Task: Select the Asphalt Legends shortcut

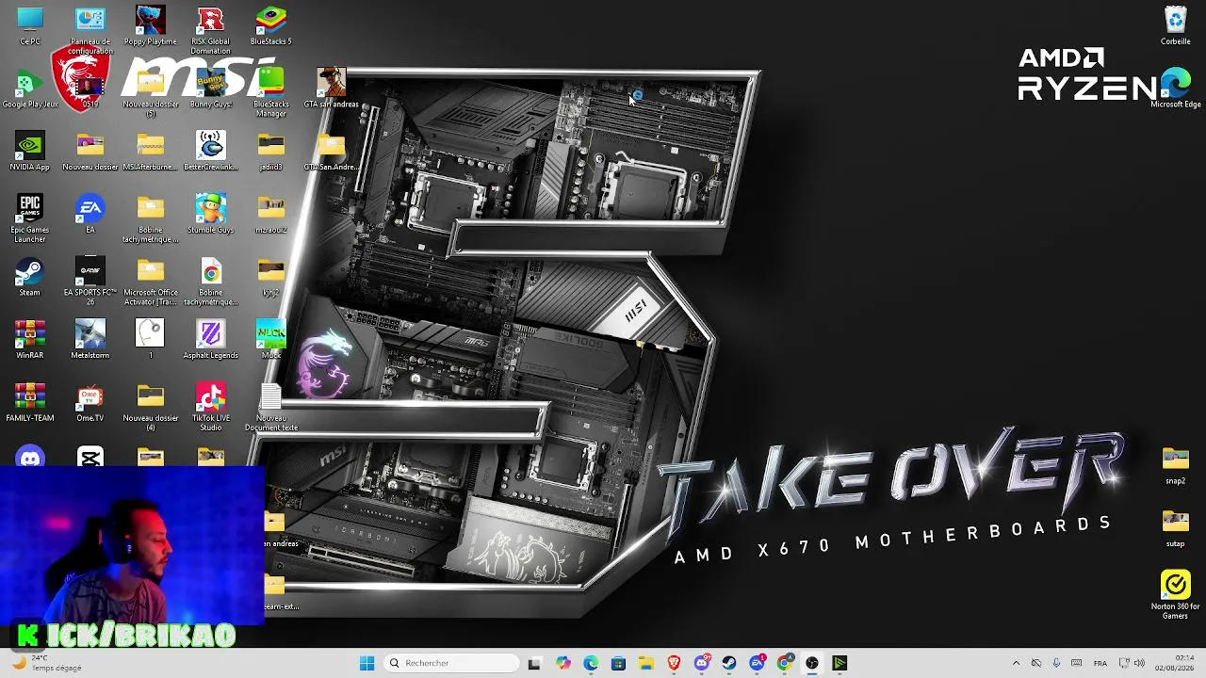Action: 210,340
